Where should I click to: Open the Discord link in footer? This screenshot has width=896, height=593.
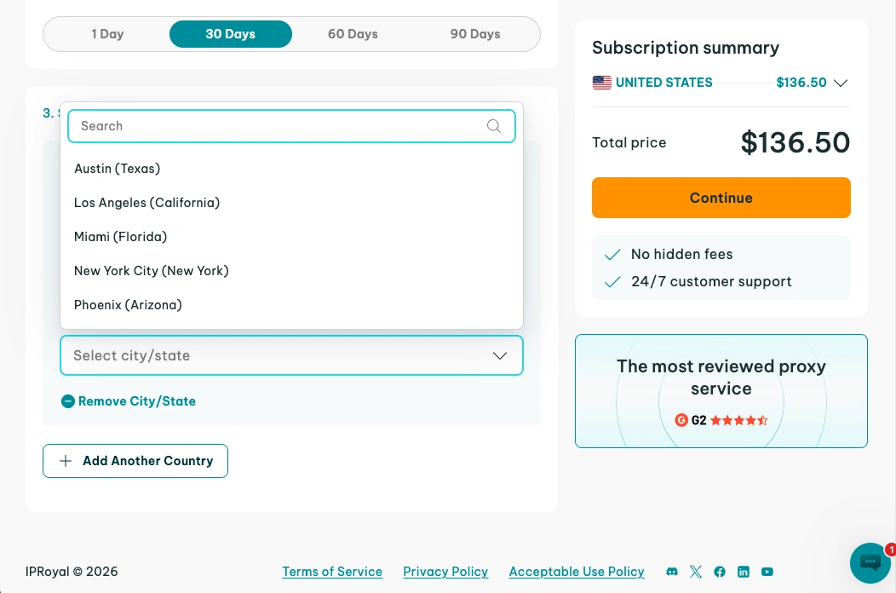coord(672,572)
